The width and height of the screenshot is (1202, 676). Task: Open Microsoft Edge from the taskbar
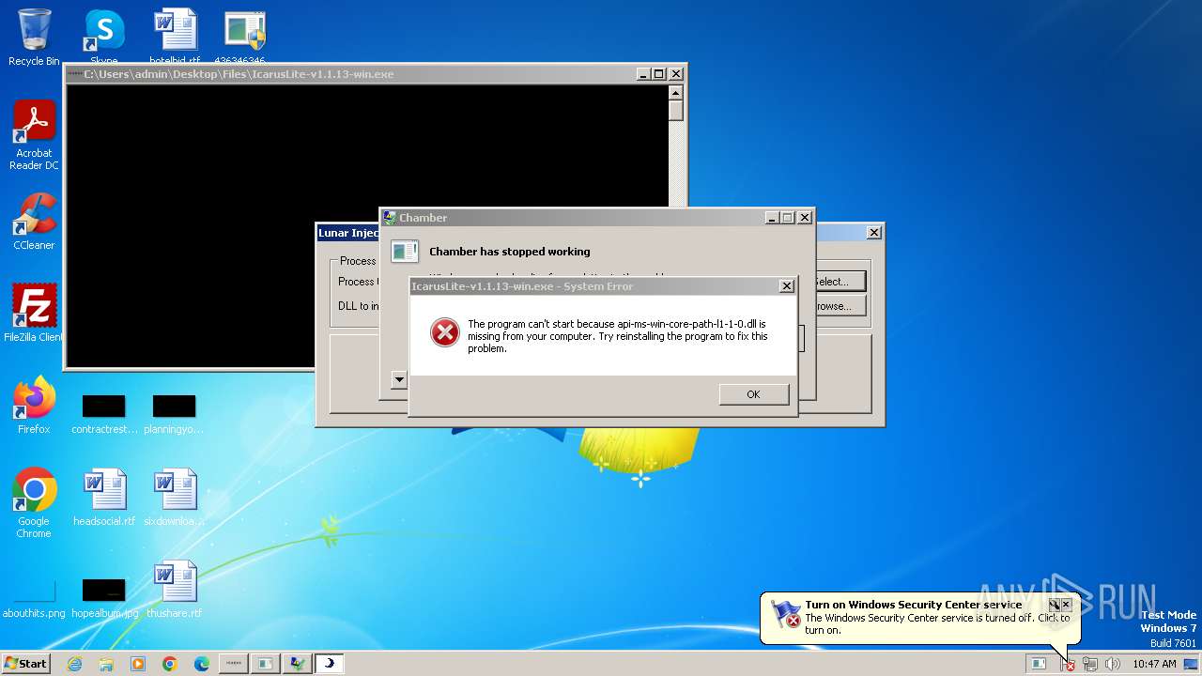(202, 664)
